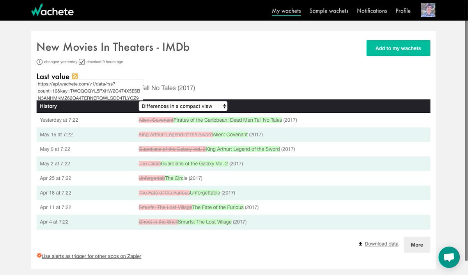This screenshot has width=468, height=275.
Task: Click 'Pirates of the Caribbean: Dead Men Tell No Tales' in history
Action: click(228, 120)
